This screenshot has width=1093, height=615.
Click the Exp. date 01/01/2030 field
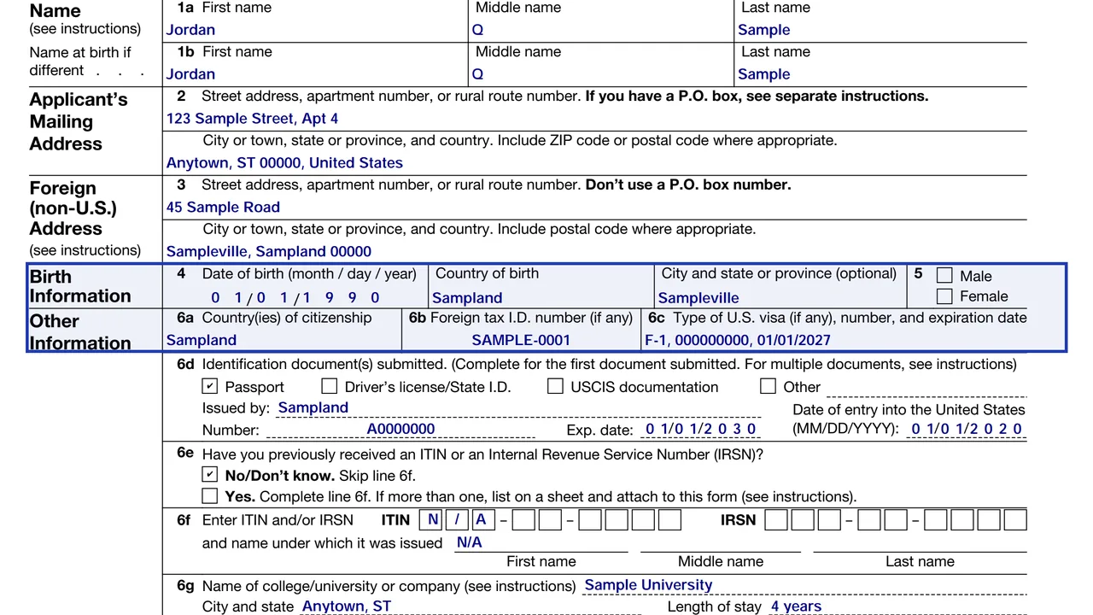[x=700, y=430]
